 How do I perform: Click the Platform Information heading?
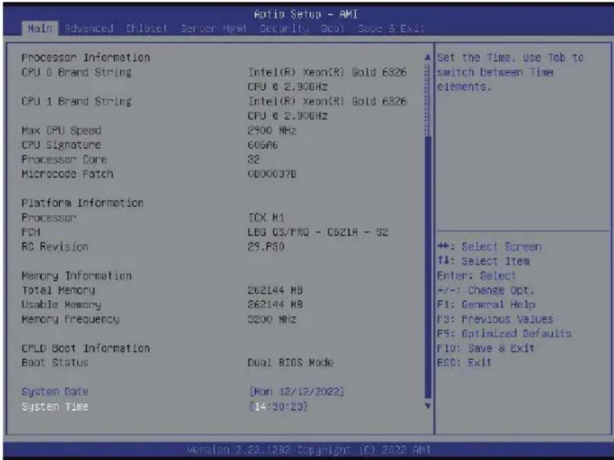tap(82, 203)
